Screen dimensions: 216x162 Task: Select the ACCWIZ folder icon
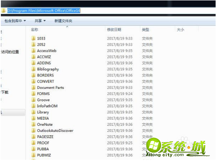[x=33, y=57]
